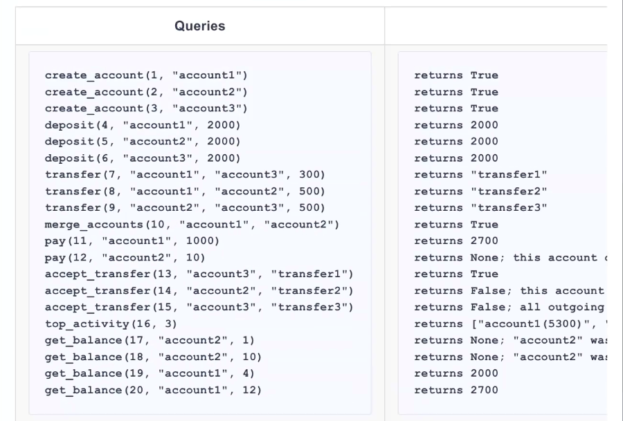
Task: Click the transfer(7, "account1", "account3", 300) line
Action: click(185, 175)
